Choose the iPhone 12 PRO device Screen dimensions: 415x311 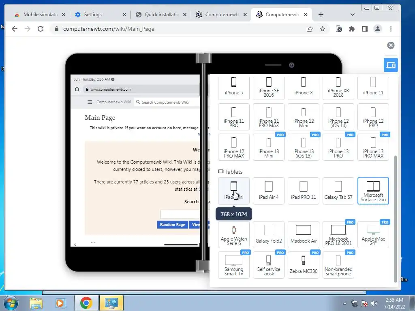point(373,117)
